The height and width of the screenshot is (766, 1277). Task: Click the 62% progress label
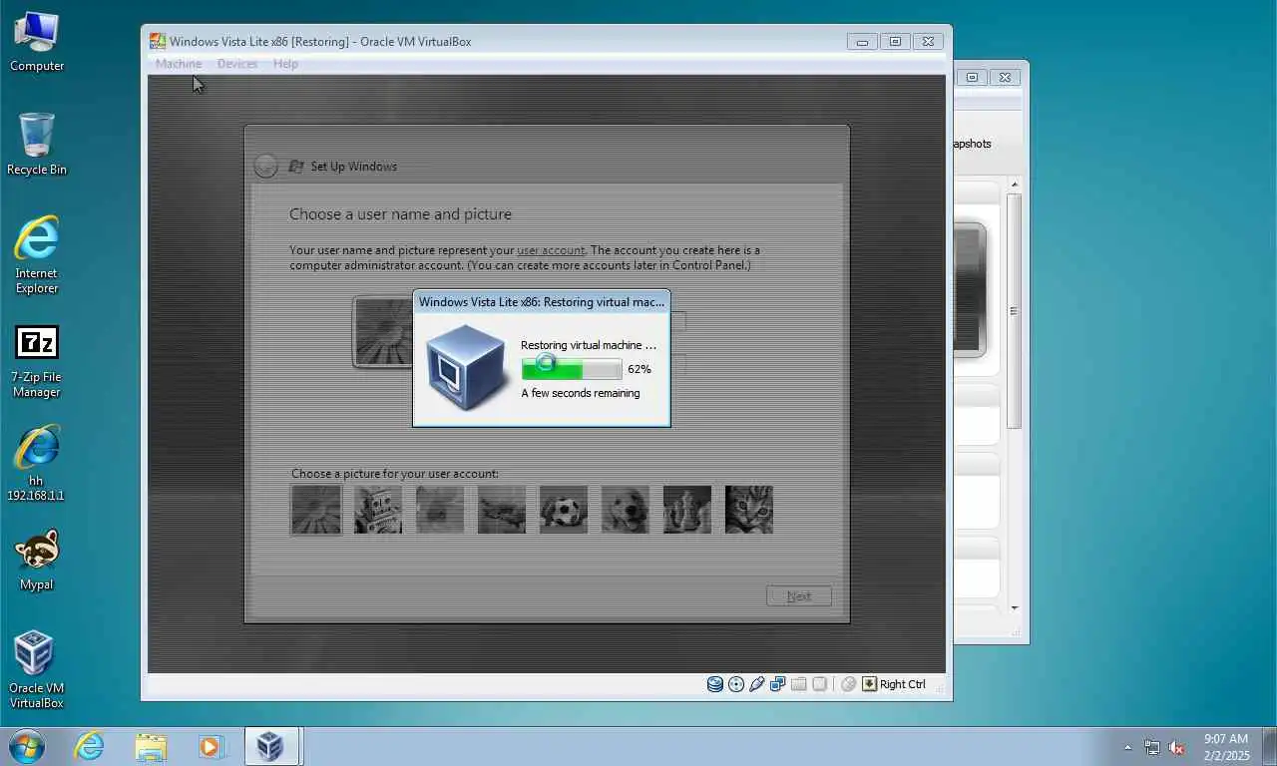(639, 369)
